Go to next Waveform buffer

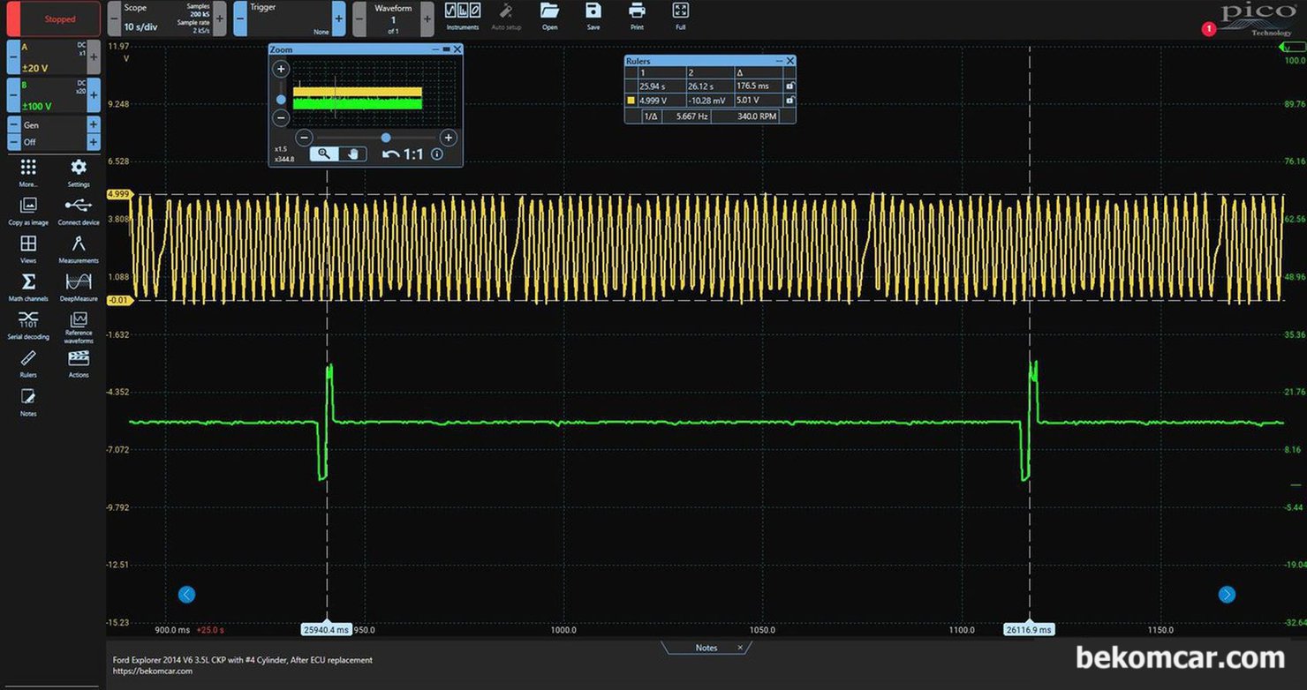tap(427, 19)
